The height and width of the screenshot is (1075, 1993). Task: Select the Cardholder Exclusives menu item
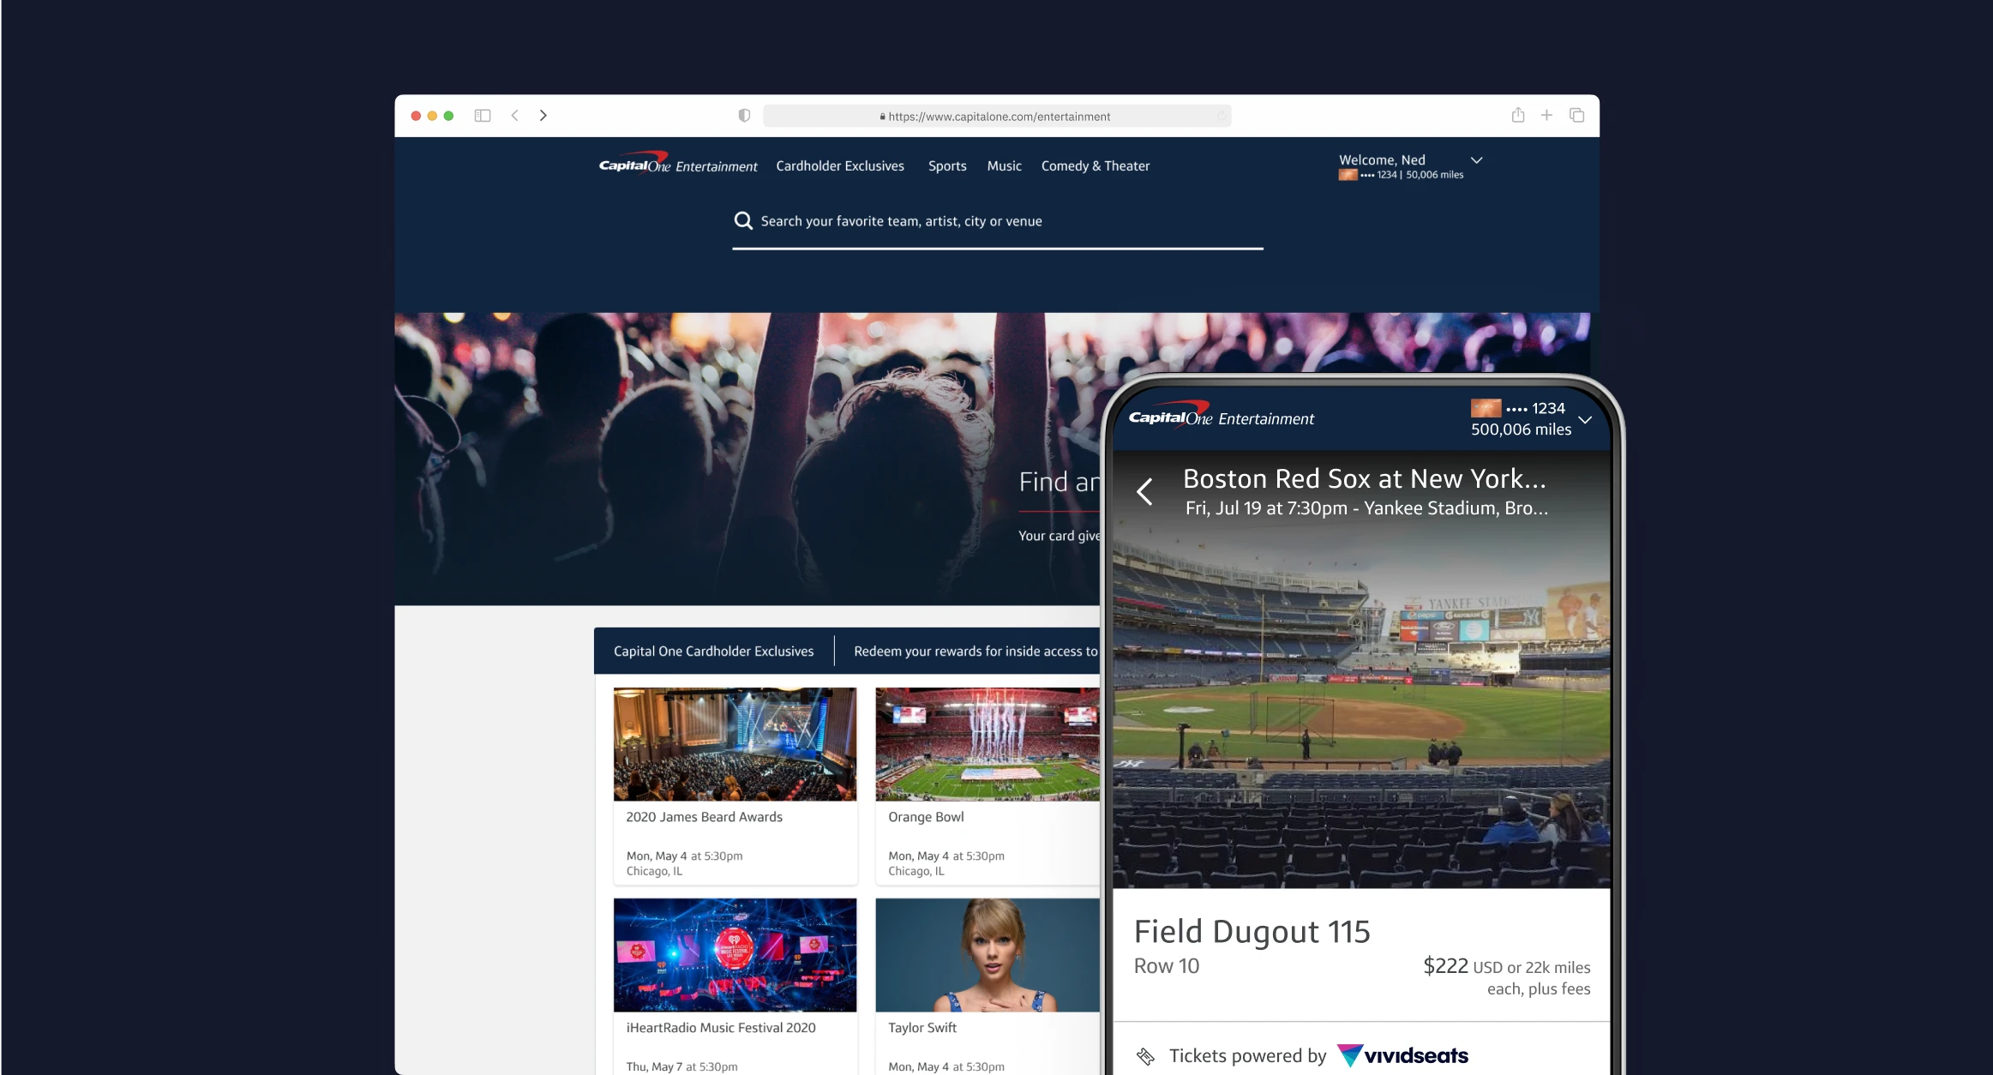840,165
